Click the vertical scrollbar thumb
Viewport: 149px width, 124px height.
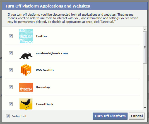(x=145, y=47)
